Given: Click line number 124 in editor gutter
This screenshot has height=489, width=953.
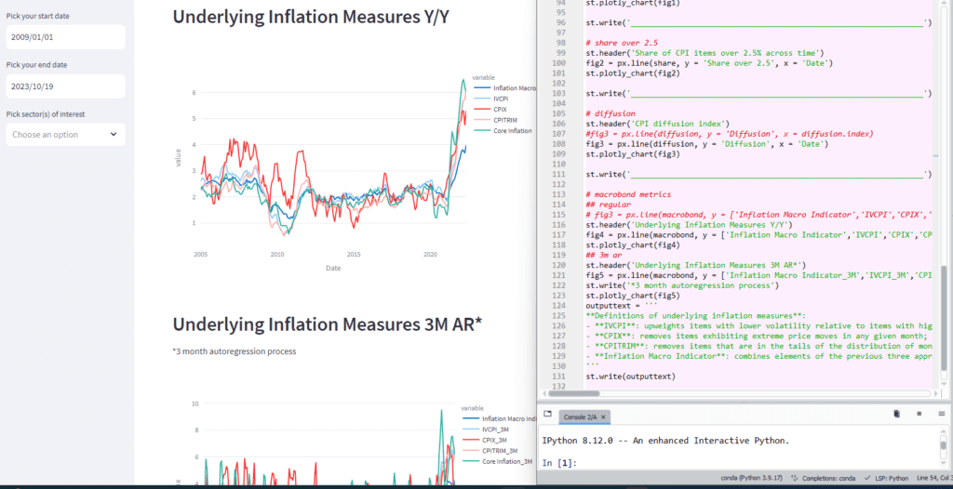Looking at the screenshot, I should coord(559,306).
